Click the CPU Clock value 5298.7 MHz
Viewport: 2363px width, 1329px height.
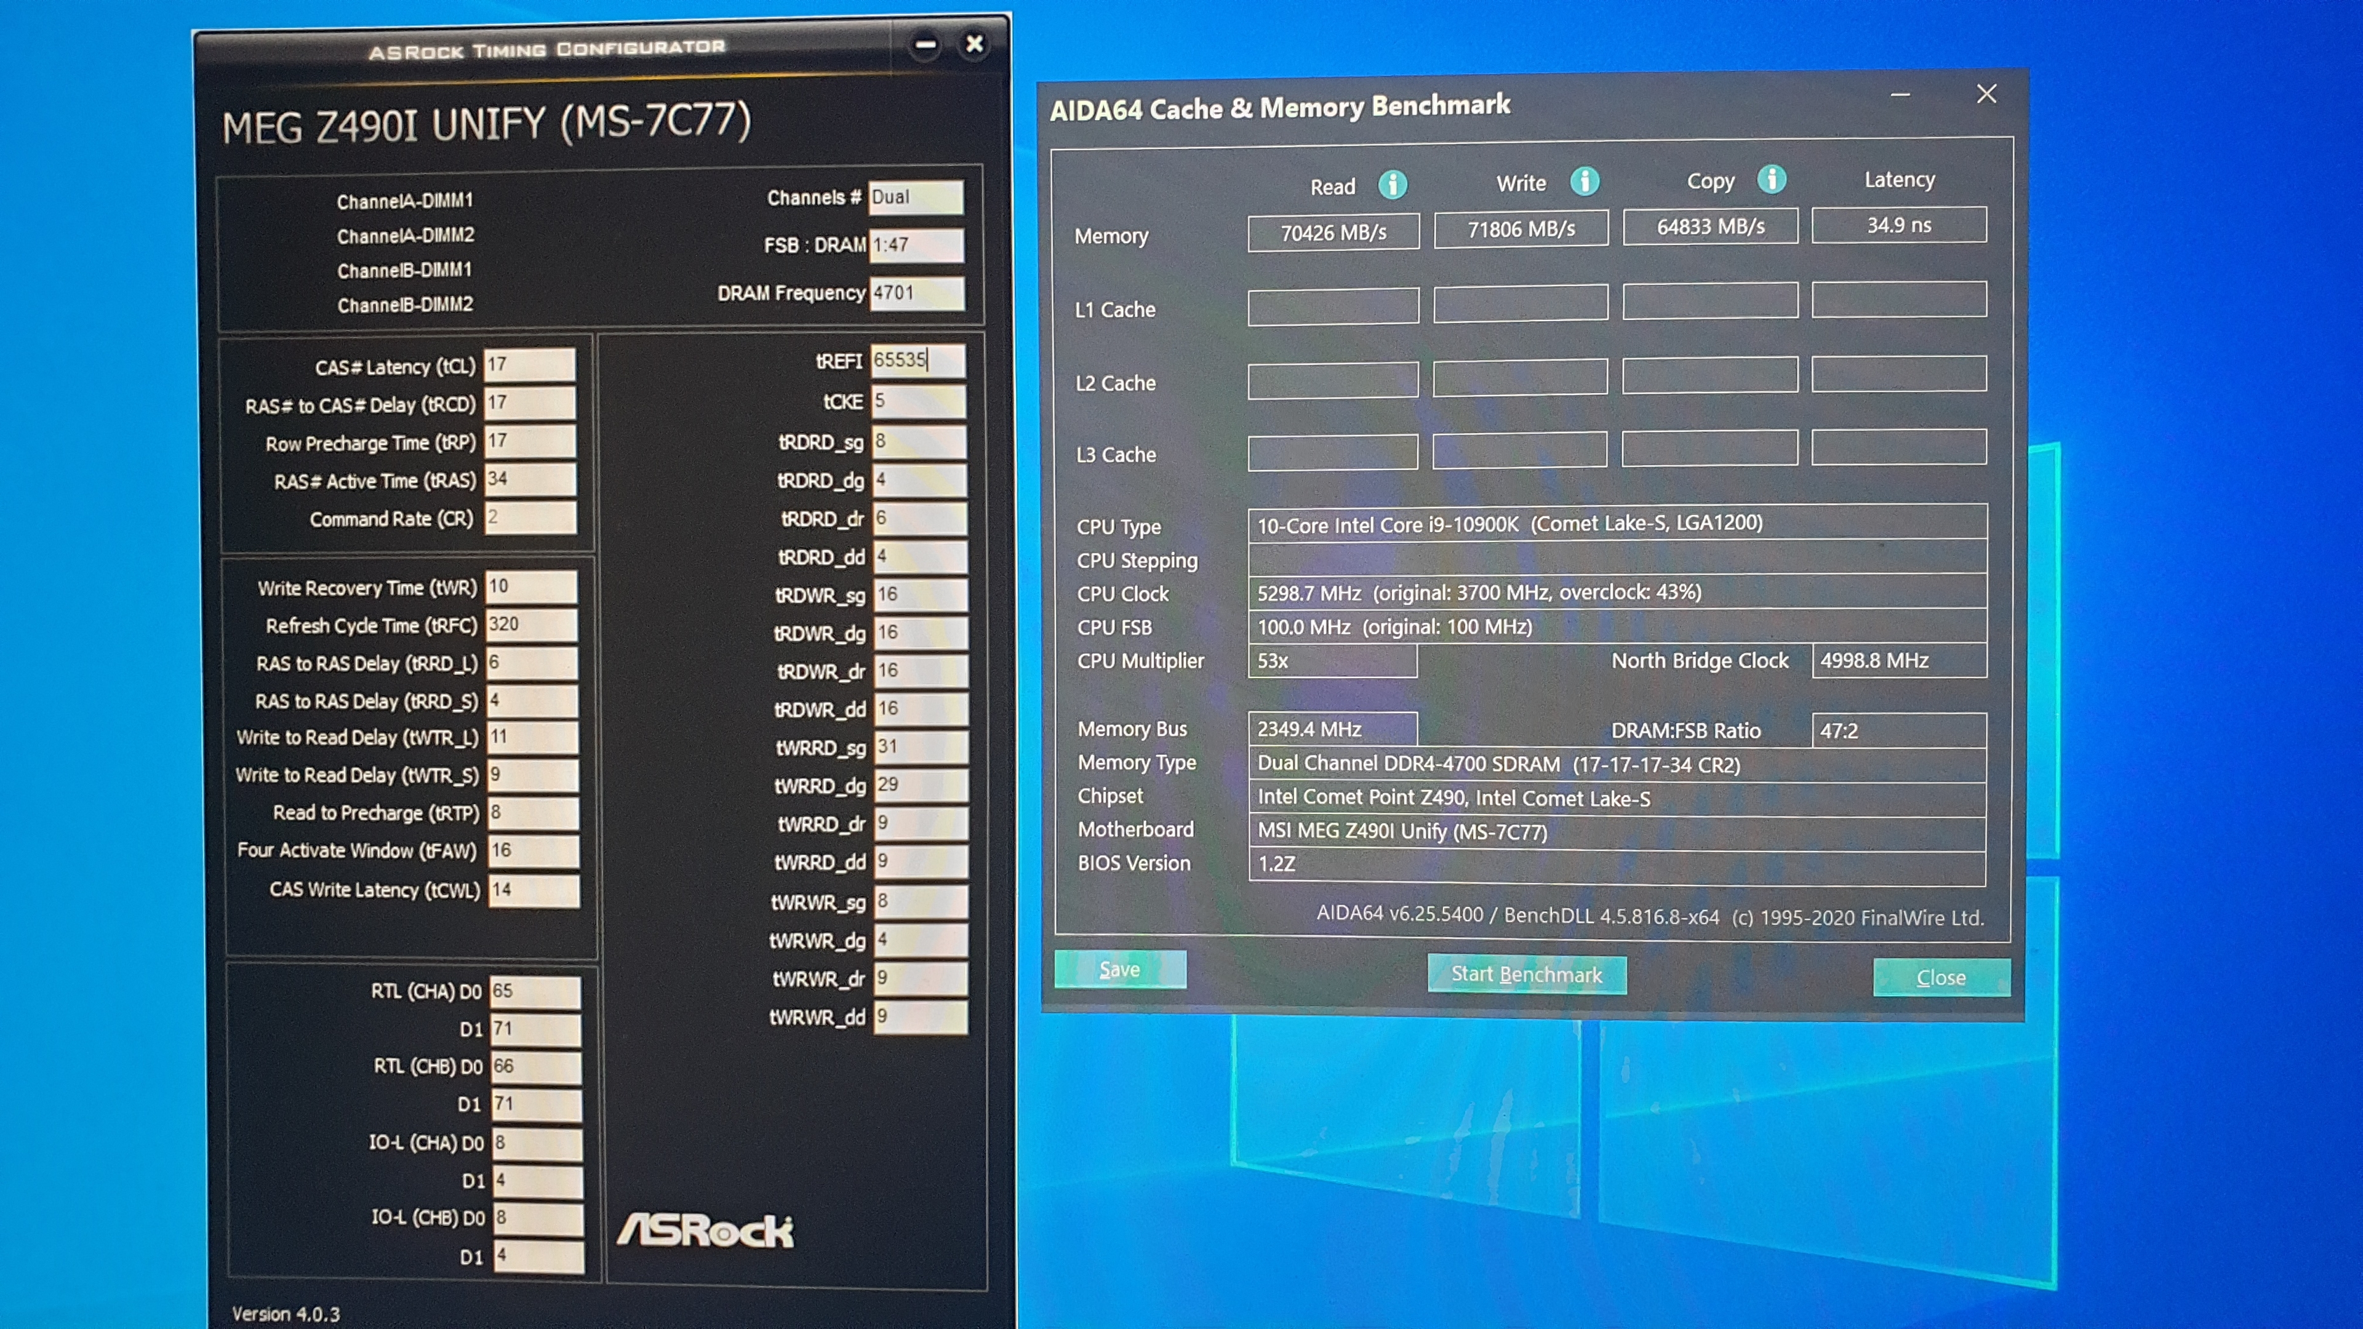click(1617, 593)
